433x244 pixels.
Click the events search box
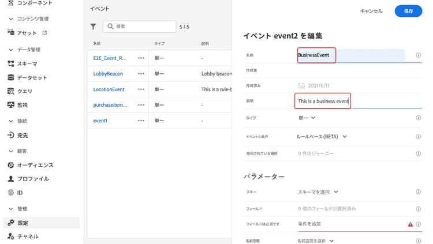[140, 27]
